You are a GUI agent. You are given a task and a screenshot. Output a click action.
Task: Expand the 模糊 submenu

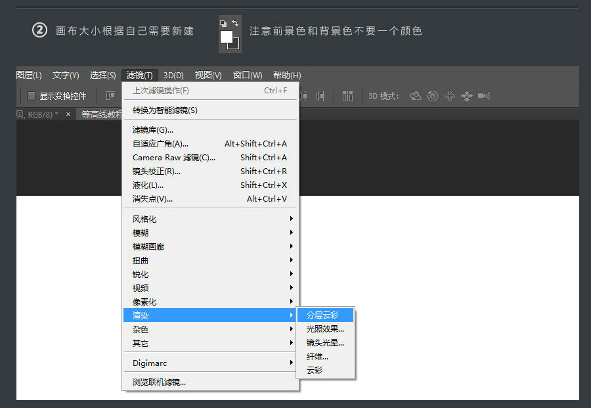(210, 233)
